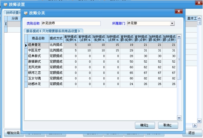Click value 60 in 龙凤戏珠 row
Screen dimensions: 203x138
click(x=127, y=67)
